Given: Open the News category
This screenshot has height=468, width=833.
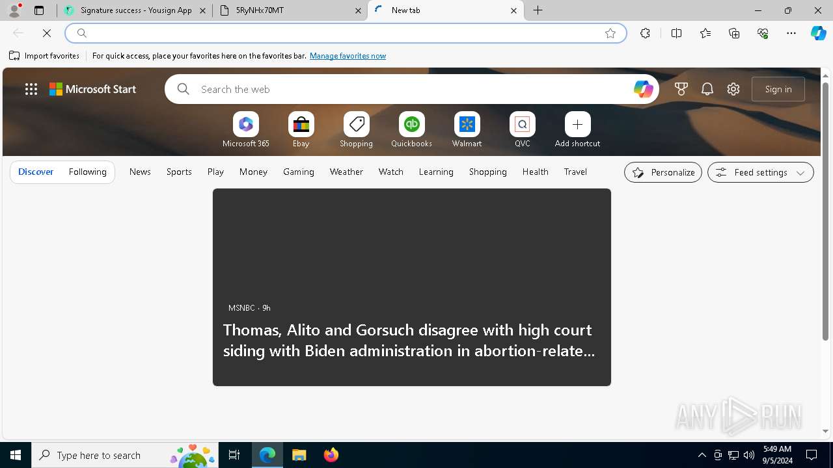Looking at the screenshot, I should pyautogui.click(x=140, y=172).
